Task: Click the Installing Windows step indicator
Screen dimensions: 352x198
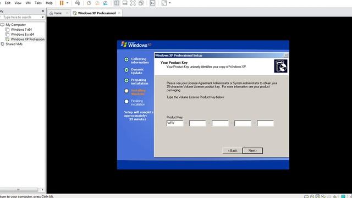Action: 127,91
